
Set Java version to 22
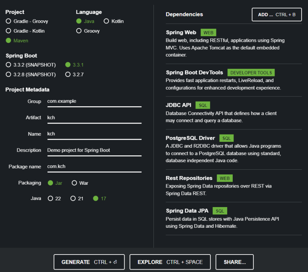click(x=55, y=199)
